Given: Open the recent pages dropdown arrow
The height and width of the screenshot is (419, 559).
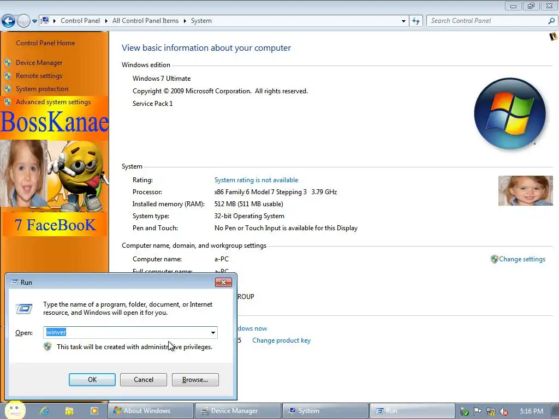Looking at the screenshot, I should pos(34,21).
